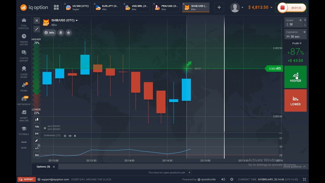The height and width of the screenshot is (183, 325).
Task: Click the collapse arrows chart icon
Action: click(37, 29)
